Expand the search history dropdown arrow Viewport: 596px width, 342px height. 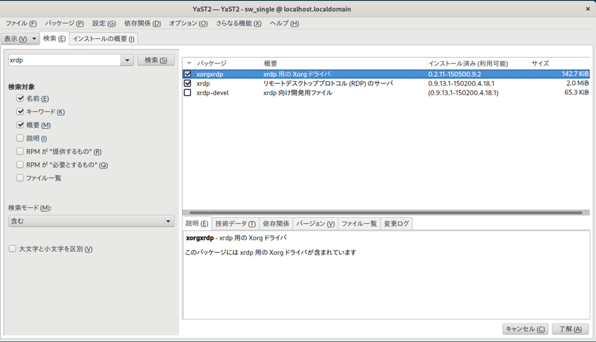128,60
